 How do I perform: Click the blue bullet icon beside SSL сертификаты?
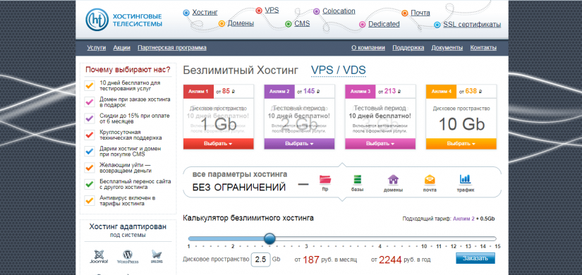pos(437,25)
